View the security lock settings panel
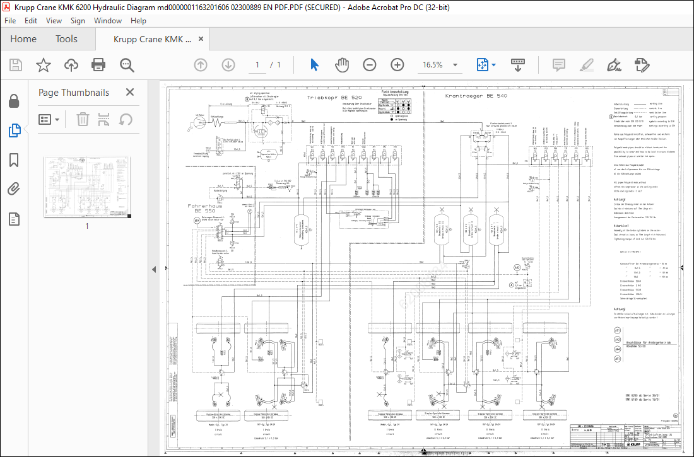Viewport: 694px width, 457px height. point(14,101)
